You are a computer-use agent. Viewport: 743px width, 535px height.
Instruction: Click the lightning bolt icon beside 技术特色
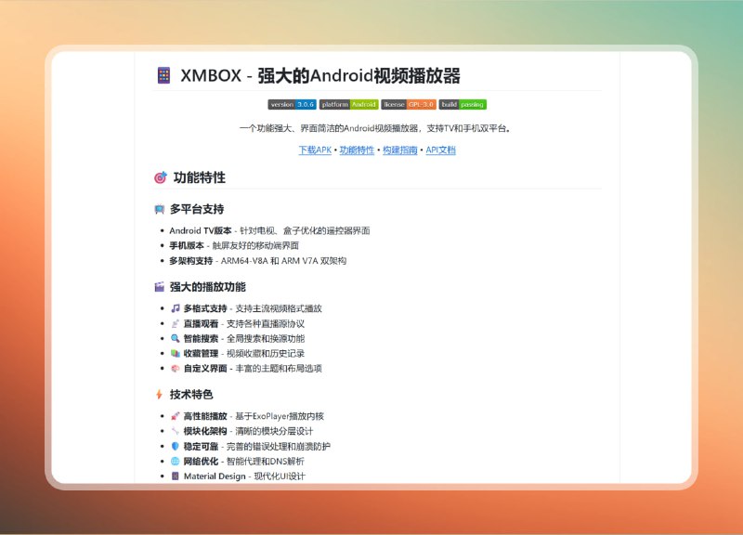click(158, 394)
